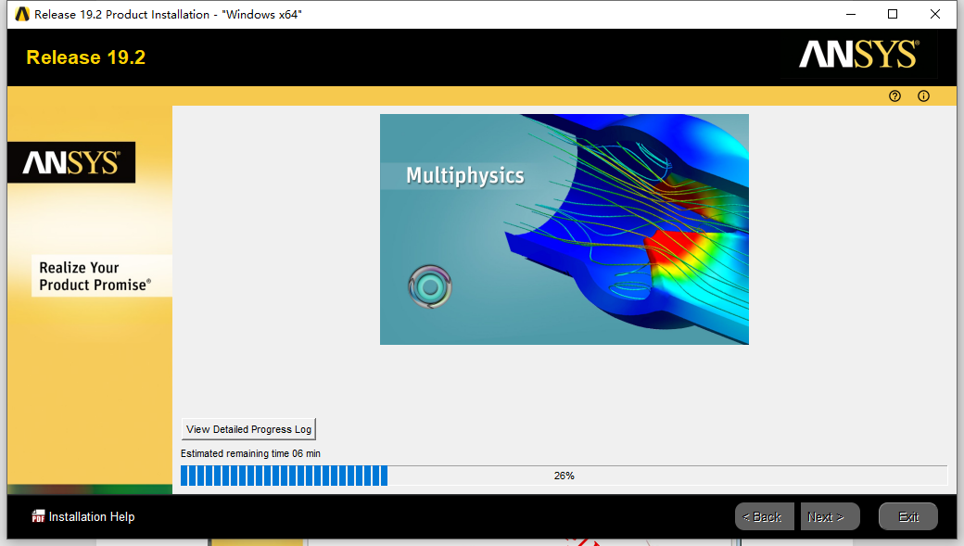Click the disabled Next button
This screenshot has height=546, width=964.
pyautogui.click(x=830, y=516)
